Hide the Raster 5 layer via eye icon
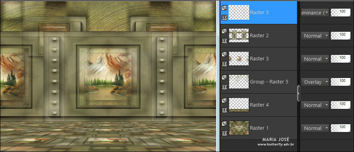 coord(224,18)
